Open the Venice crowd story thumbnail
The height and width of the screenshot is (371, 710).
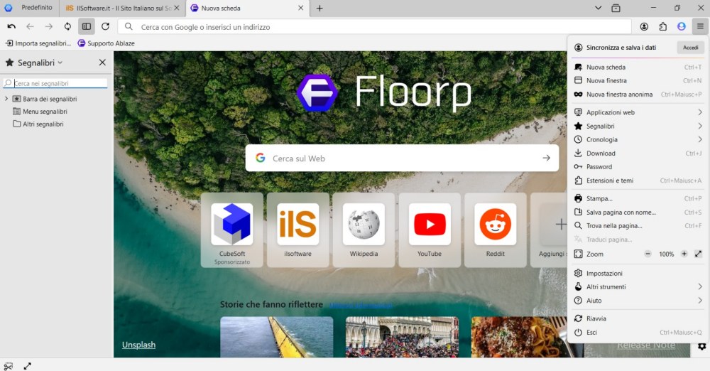click(402, 337)
